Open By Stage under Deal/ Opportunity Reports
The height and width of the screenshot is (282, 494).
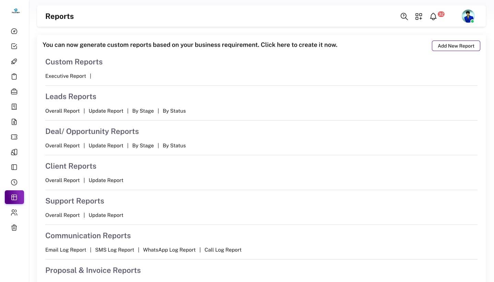click(143, 146)
